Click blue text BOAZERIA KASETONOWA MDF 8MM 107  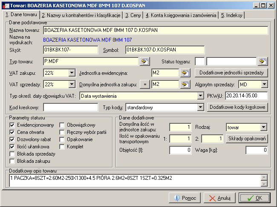[87, 40]
